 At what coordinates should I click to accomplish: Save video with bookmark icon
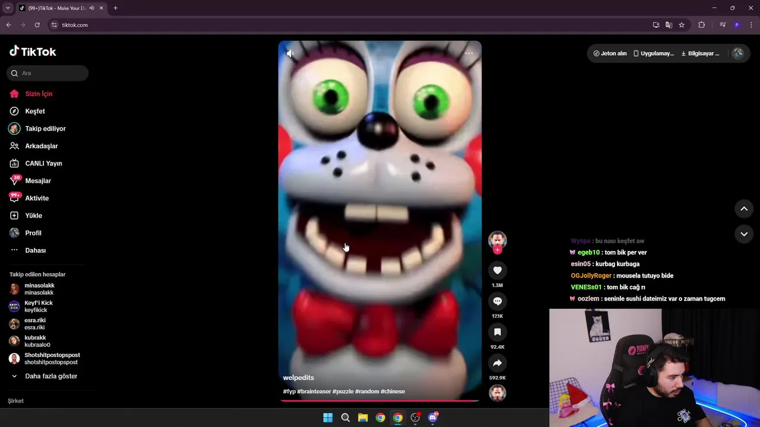[498, 332]
